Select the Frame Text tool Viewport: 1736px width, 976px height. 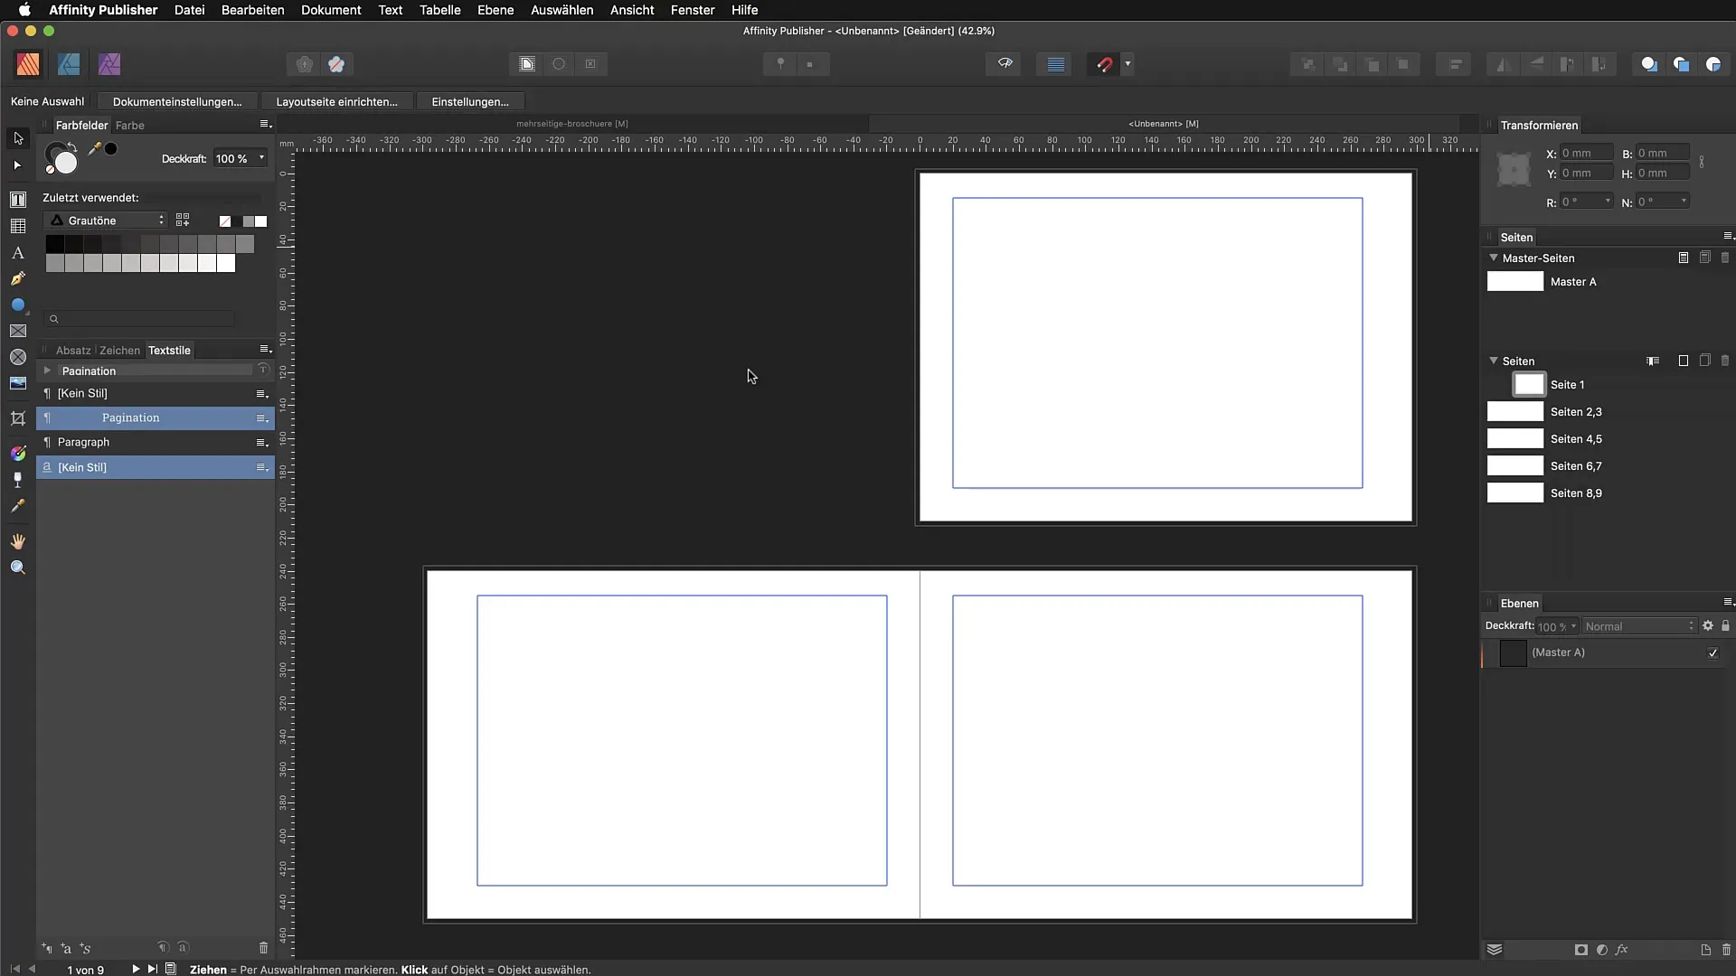click(x=18, y=199)
